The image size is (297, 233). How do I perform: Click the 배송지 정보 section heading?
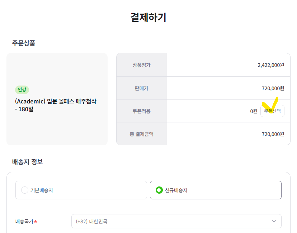[x=27, y=162]
